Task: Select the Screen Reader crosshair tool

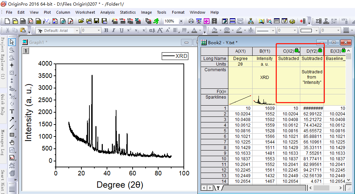Action: click(12, 65)
